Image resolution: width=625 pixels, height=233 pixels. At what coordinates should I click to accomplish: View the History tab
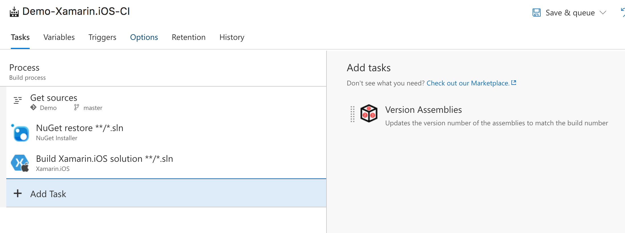232,37
